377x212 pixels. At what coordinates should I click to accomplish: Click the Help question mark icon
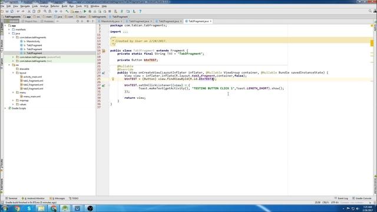pyautogui.click(x=140, y=11)
